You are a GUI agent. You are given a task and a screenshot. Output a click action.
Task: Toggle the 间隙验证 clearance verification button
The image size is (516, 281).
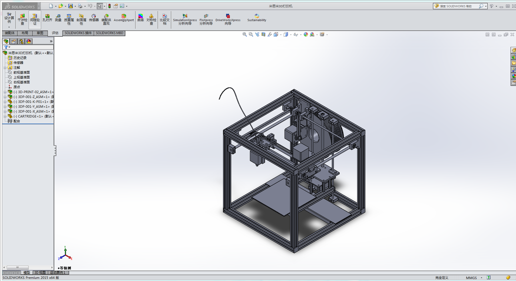pos(35,19)
